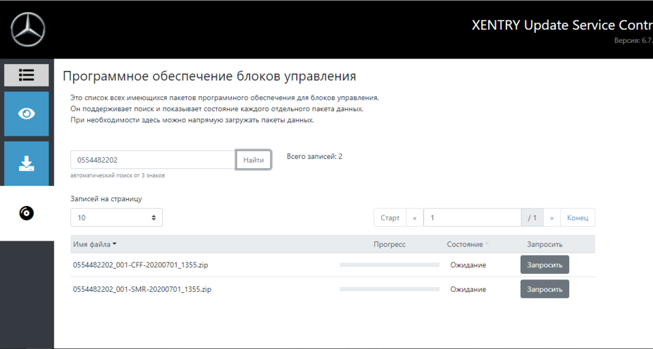The width and height of the screenshot is (653, 349).
Task: Go to Конец last page
Action: (x=577, y=218)
